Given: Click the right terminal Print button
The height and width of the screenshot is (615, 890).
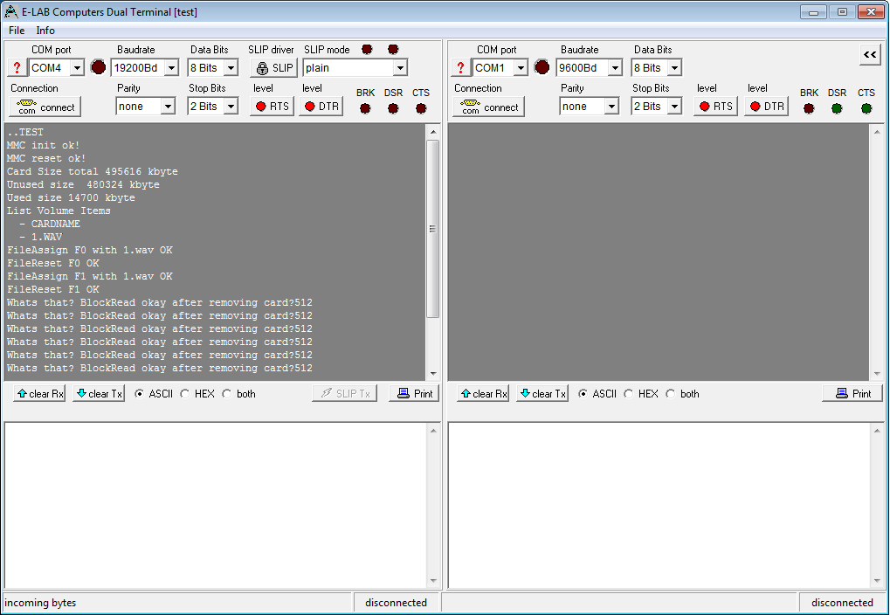Looking at the screenshot, I should coord(852,393).
